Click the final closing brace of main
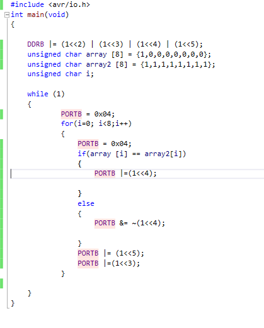 pos(13,303)
